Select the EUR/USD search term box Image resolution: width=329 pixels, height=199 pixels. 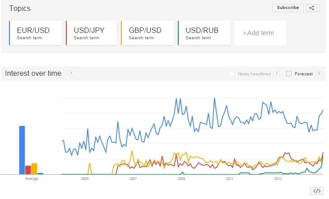point(36,33)
